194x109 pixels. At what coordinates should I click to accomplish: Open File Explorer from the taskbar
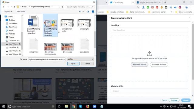pos(67,106)
